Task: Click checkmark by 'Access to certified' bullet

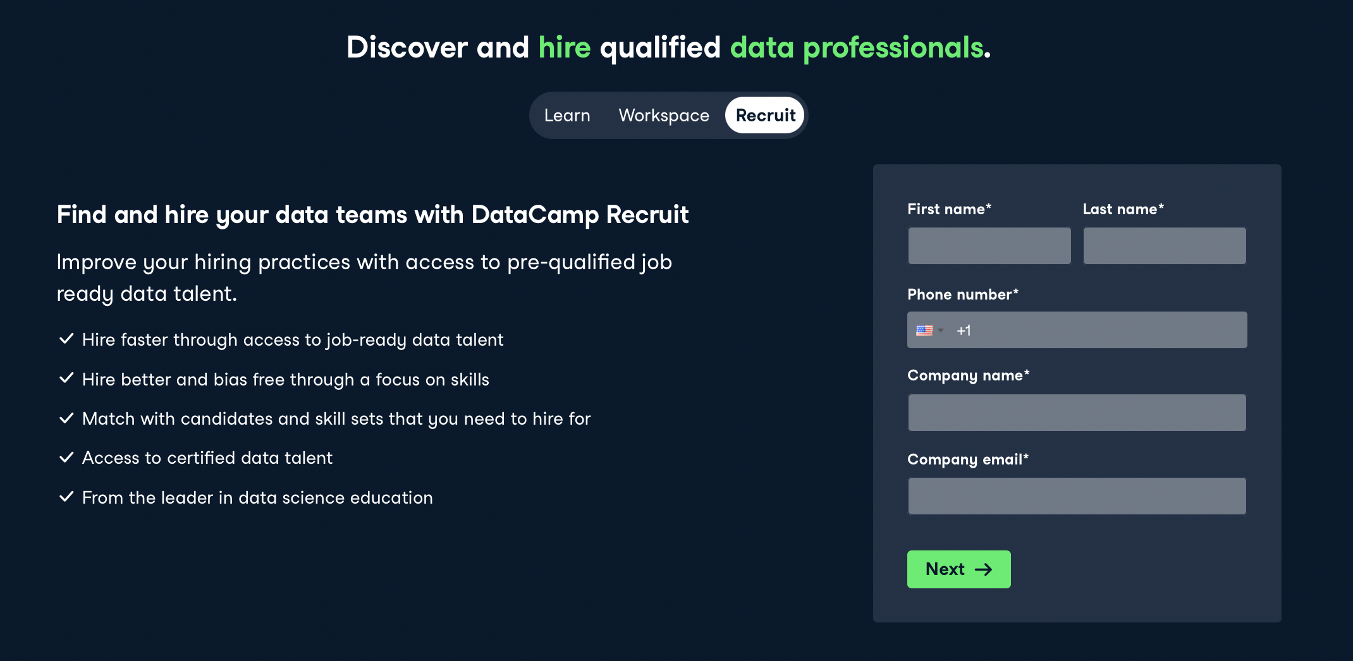Action: point(66,458)
